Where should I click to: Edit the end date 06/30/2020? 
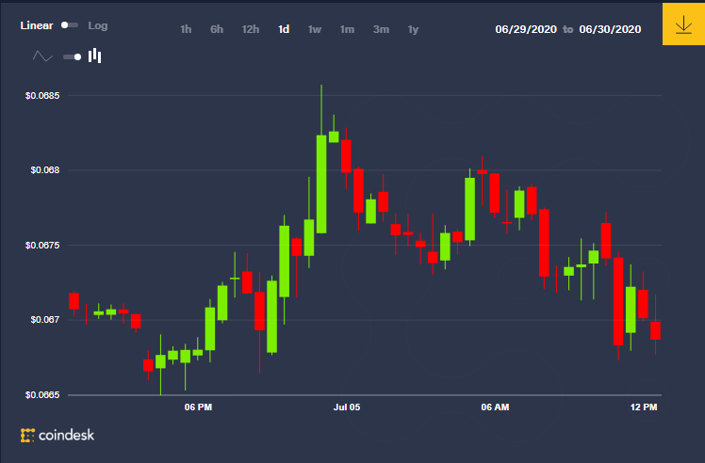(x=610, y=29)
